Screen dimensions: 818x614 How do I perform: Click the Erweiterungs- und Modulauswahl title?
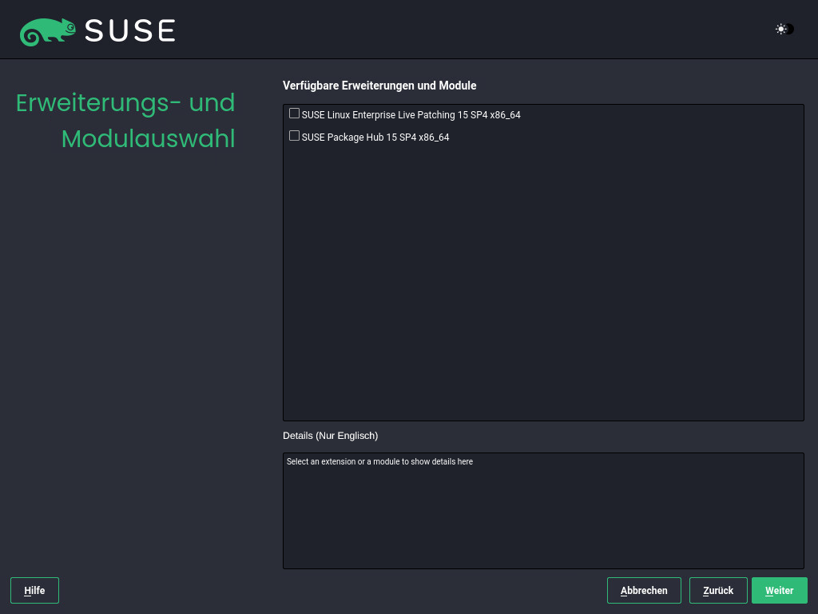(125, 121)
